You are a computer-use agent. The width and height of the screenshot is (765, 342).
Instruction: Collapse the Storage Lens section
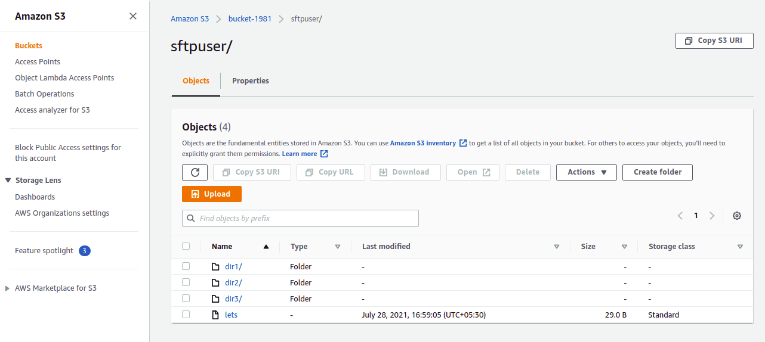[x=8, y=181]
